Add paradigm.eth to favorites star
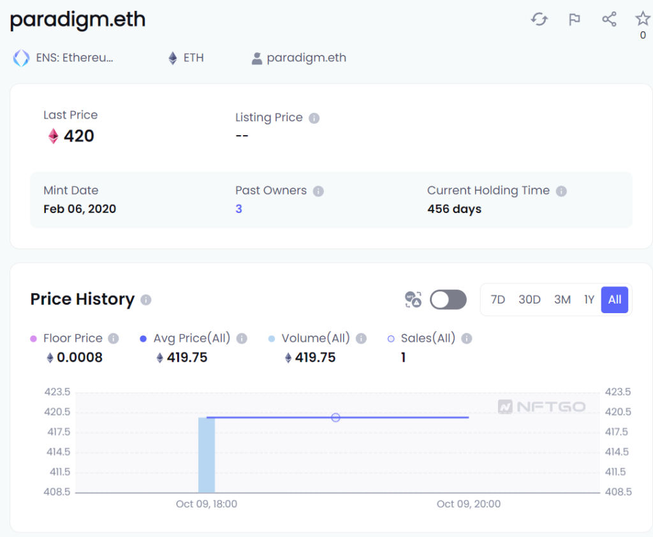 [643, 18]
